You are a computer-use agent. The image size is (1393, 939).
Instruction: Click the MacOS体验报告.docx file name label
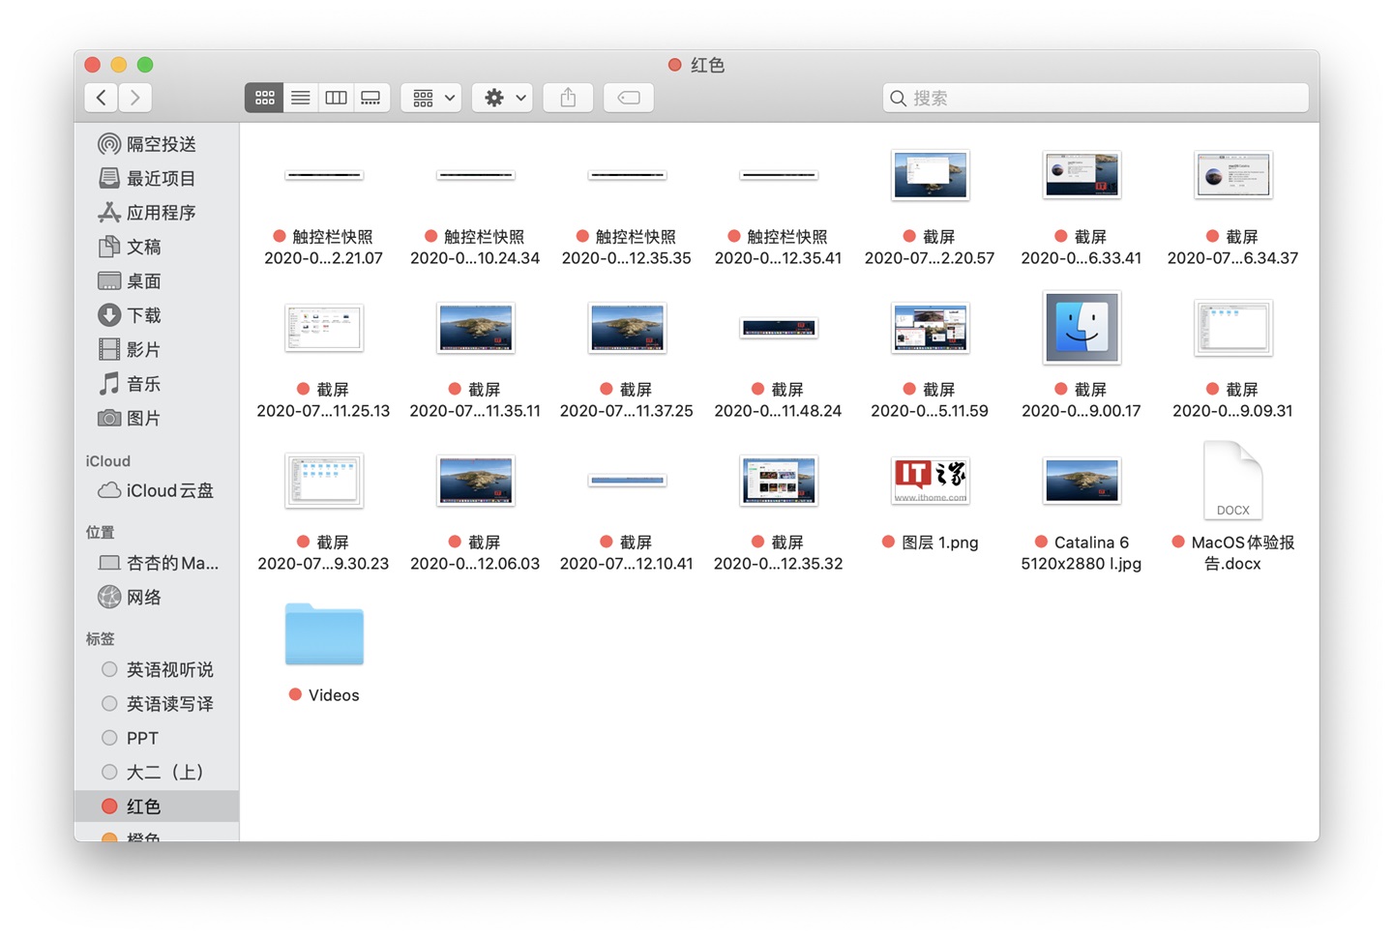click(1242, 553)
